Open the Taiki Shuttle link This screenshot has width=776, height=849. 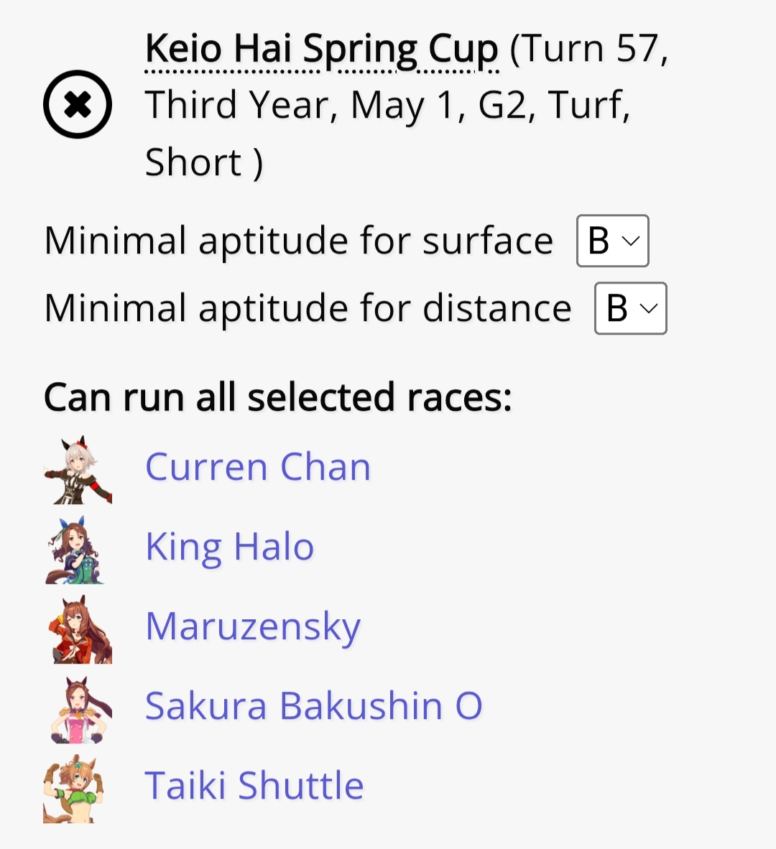(254, 786)
